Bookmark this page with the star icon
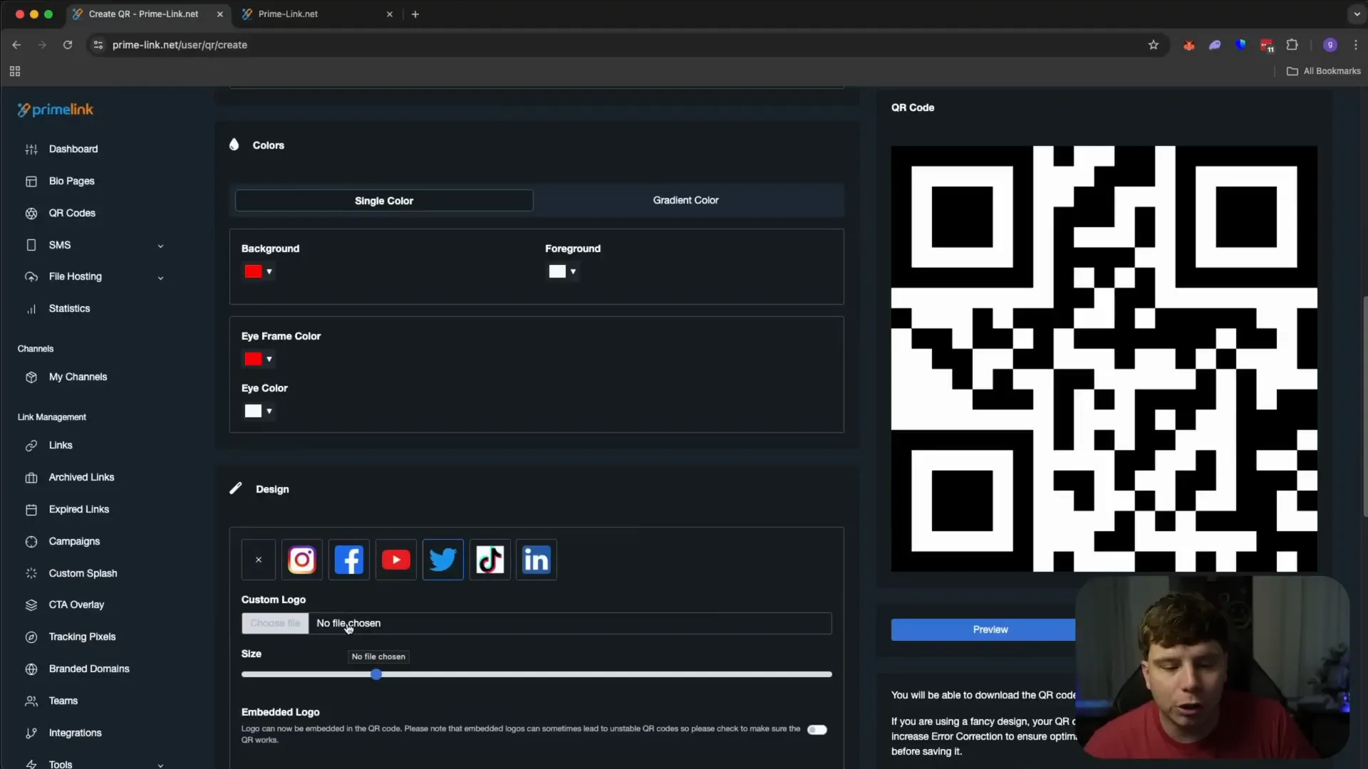This screenshot has width=1368, height=769. pos(1154,45)
